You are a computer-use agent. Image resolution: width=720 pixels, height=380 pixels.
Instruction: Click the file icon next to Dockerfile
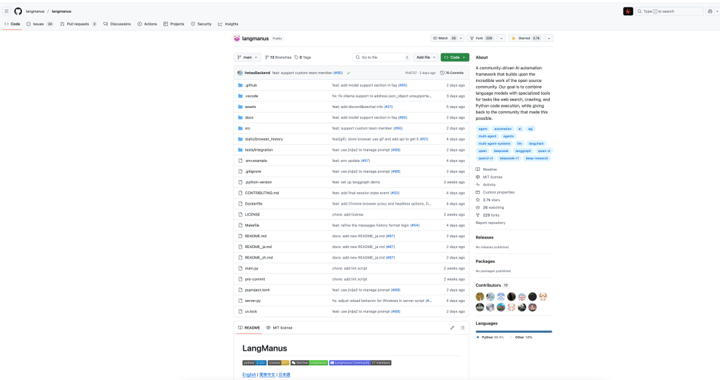(x=240, y=204)
